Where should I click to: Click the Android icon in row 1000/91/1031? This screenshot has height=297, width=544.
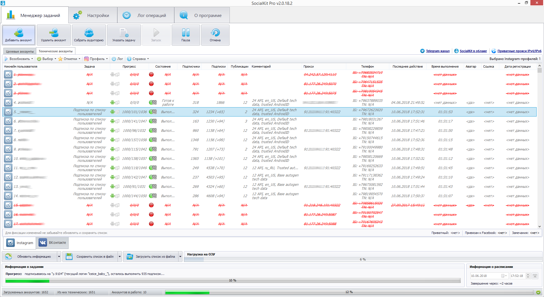(112, 186)
